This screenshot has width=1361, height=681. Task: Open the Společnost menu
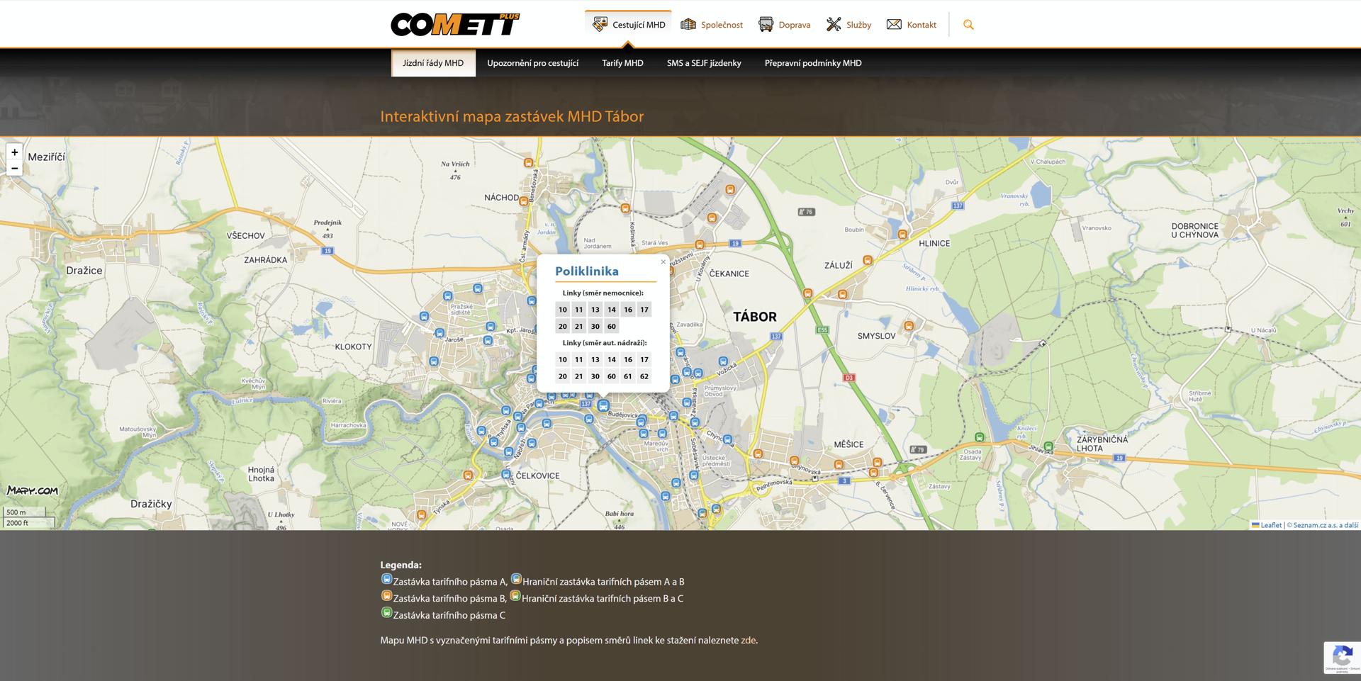[x=712, y=25]
